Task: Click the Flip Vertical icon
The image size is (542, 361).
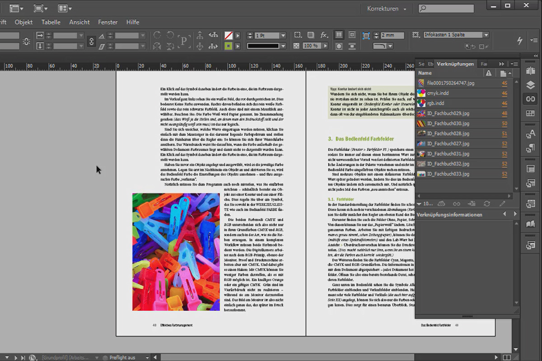Action: [170, 46]
